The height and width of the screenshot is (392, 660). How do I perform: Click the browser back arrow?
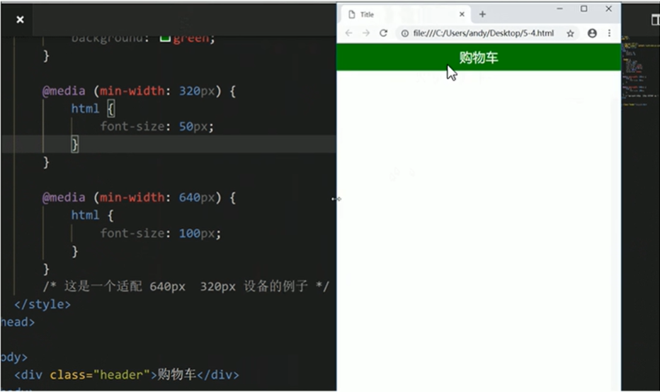pyautogui.click(x=348, y=33)
